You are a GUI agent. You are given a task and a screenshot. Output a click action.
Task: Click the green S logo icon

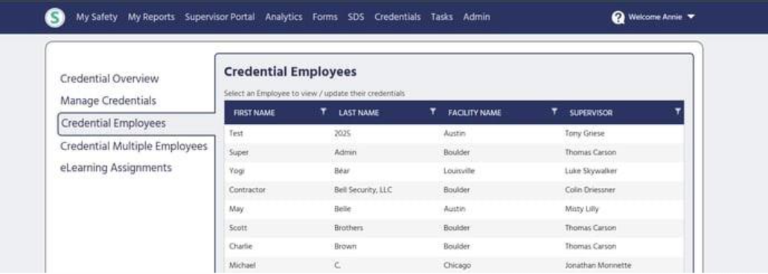click(x=55, y=18)
